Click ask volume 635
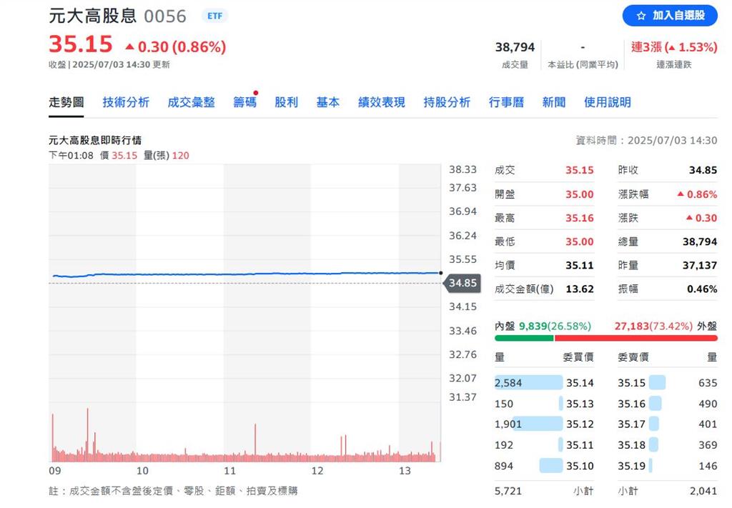This screenshot has height=508, width=732. click(708, 383)
